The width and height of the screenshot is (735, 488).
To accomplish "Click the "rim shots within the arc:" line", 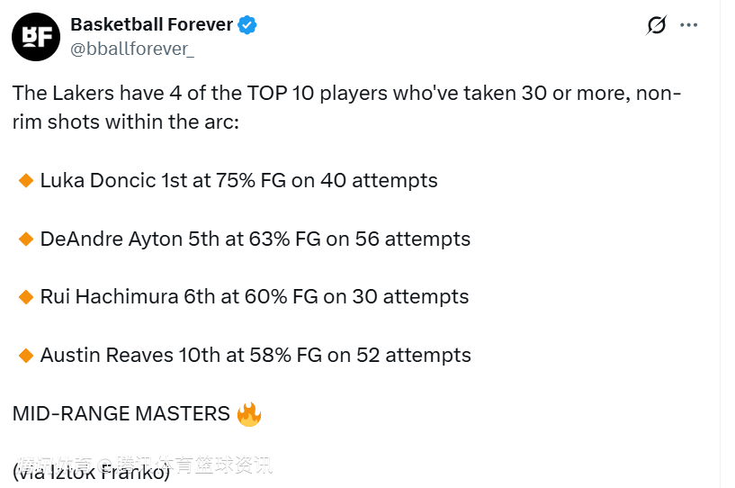I will tap(125, 122).
